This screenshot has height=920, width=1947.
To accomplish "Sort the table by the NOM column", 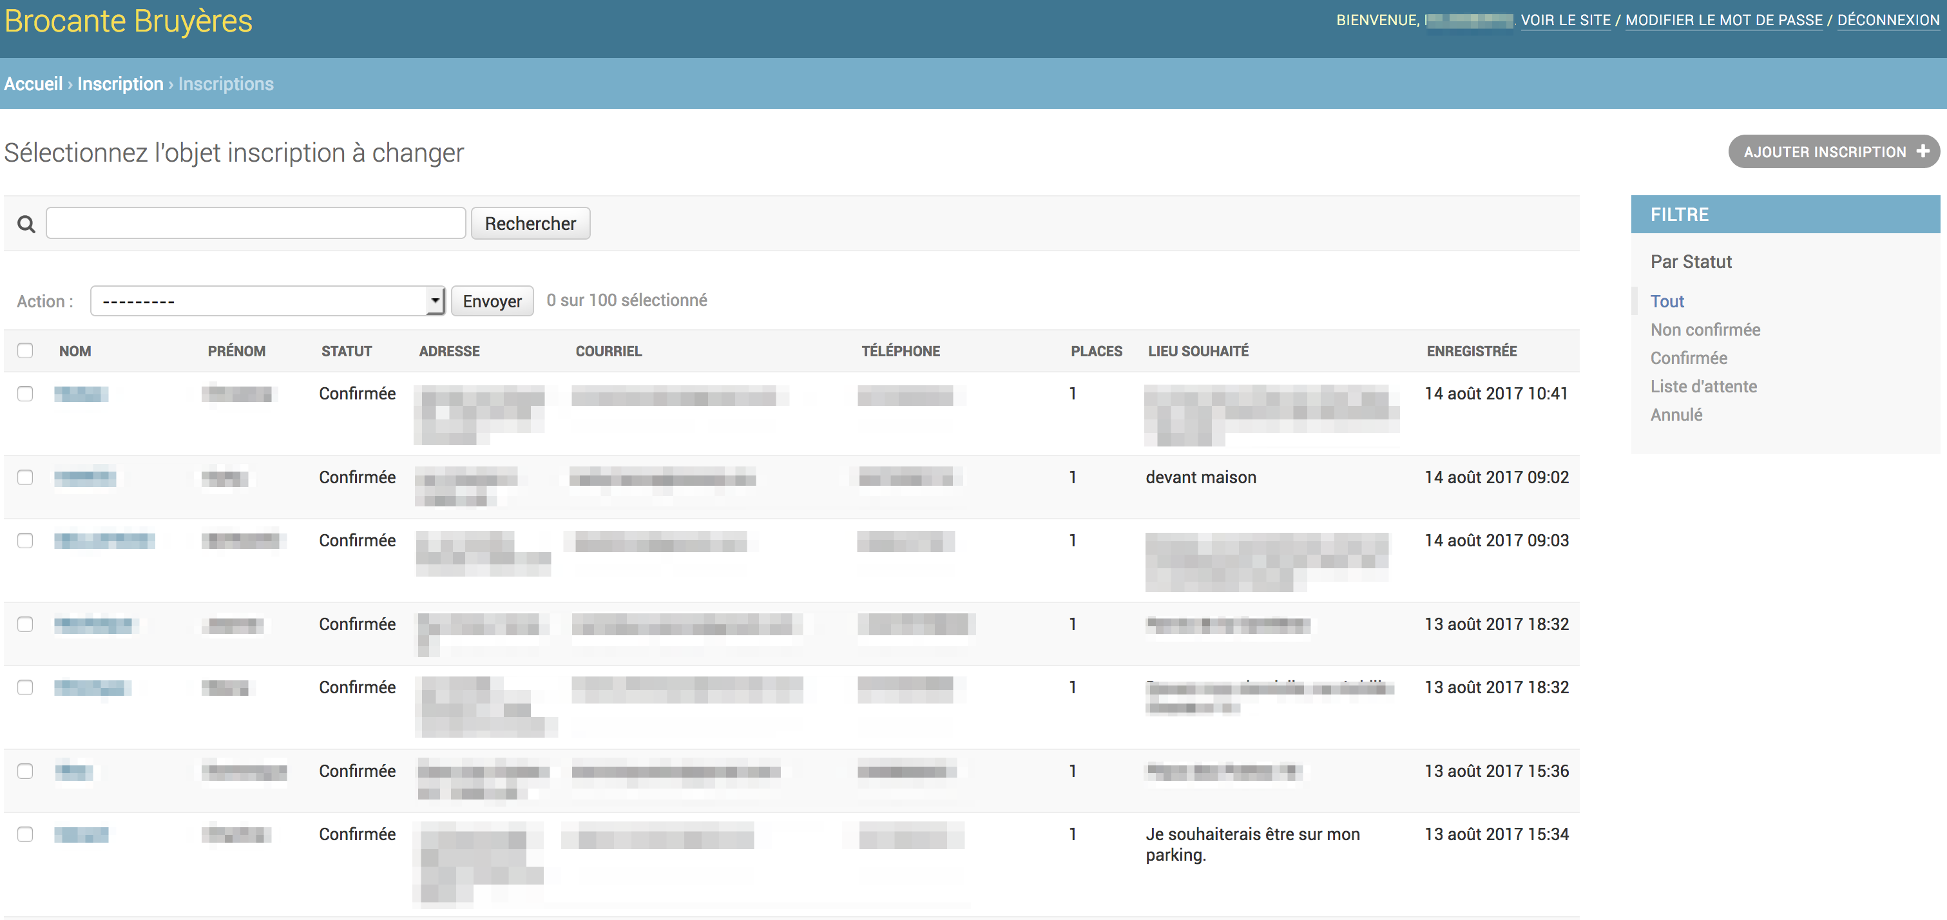I will [x=75, y=350].
